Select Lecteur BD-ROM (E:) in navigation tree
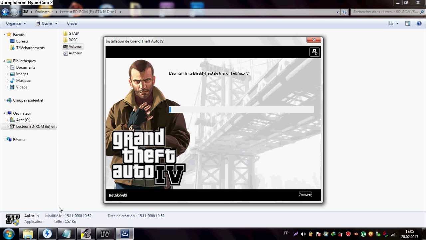The image size is (426, 240). click(x=36, y=127)
